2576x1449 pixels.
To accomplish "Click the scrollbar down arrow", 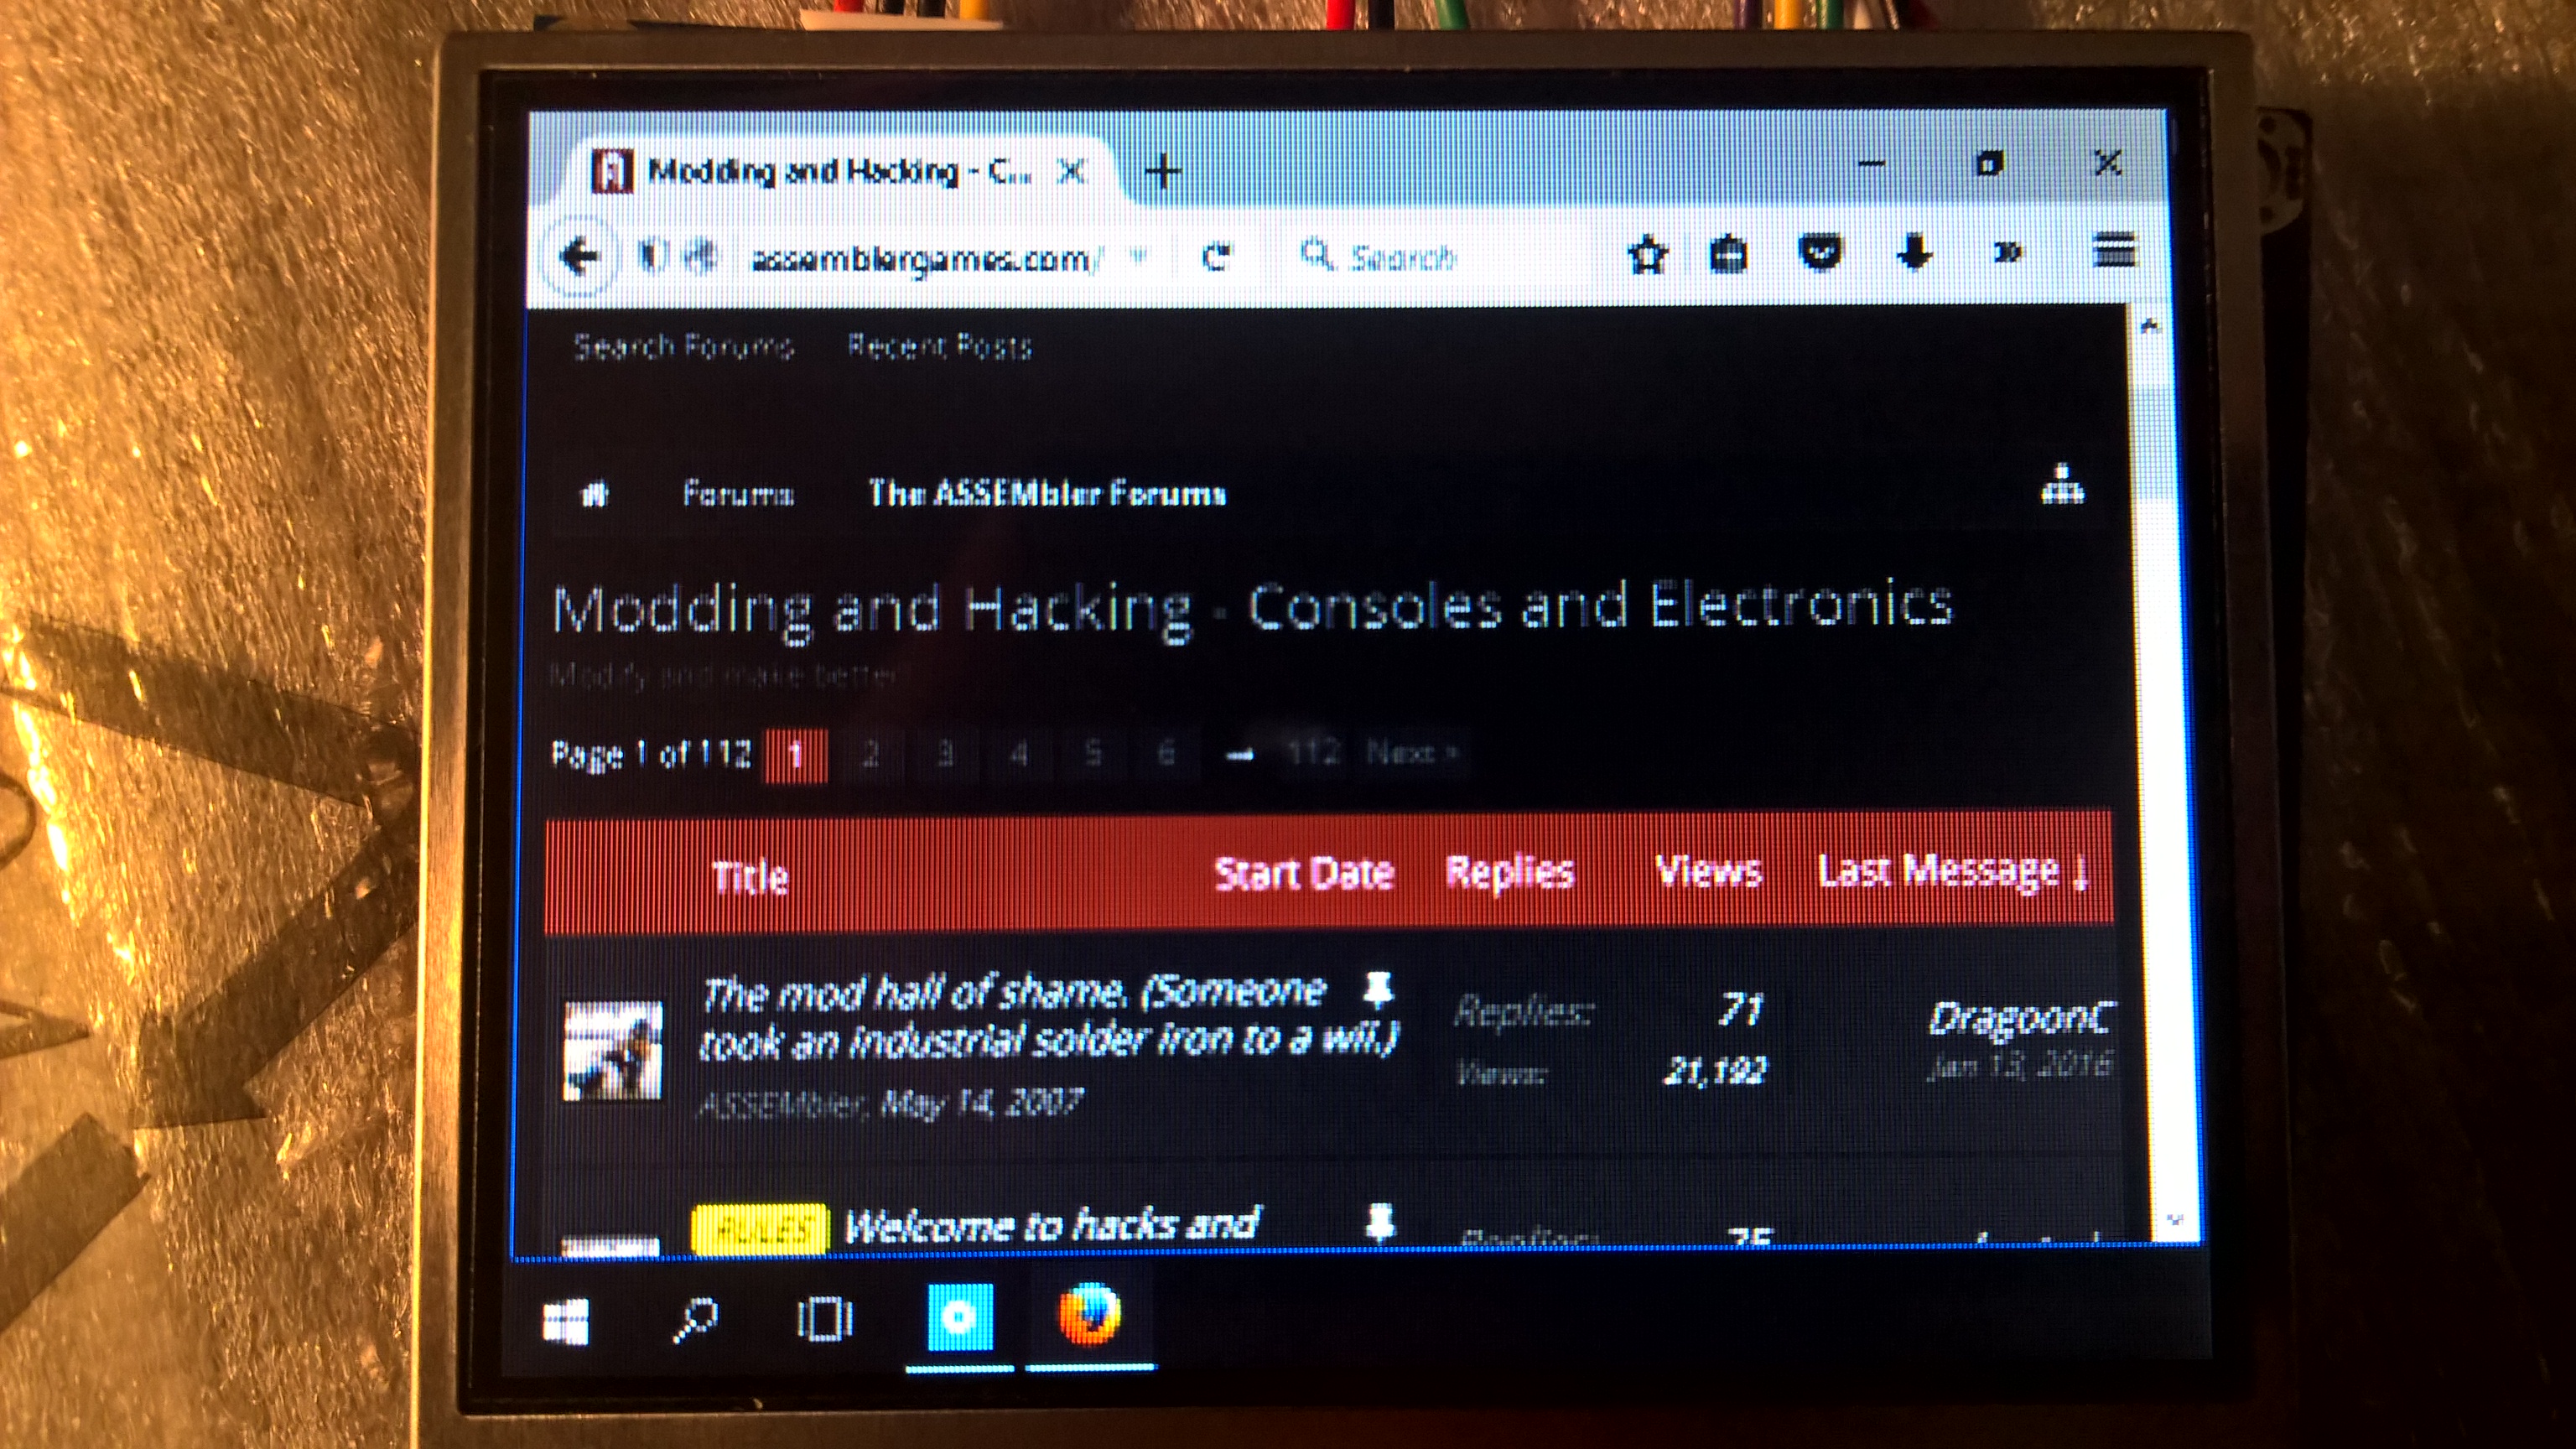I will pos(2175,1221).
